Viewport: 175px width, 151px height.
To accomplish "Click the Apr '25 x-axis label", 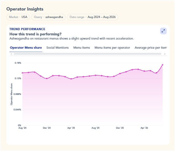I will pyautogui.click(x=71, y=128).
